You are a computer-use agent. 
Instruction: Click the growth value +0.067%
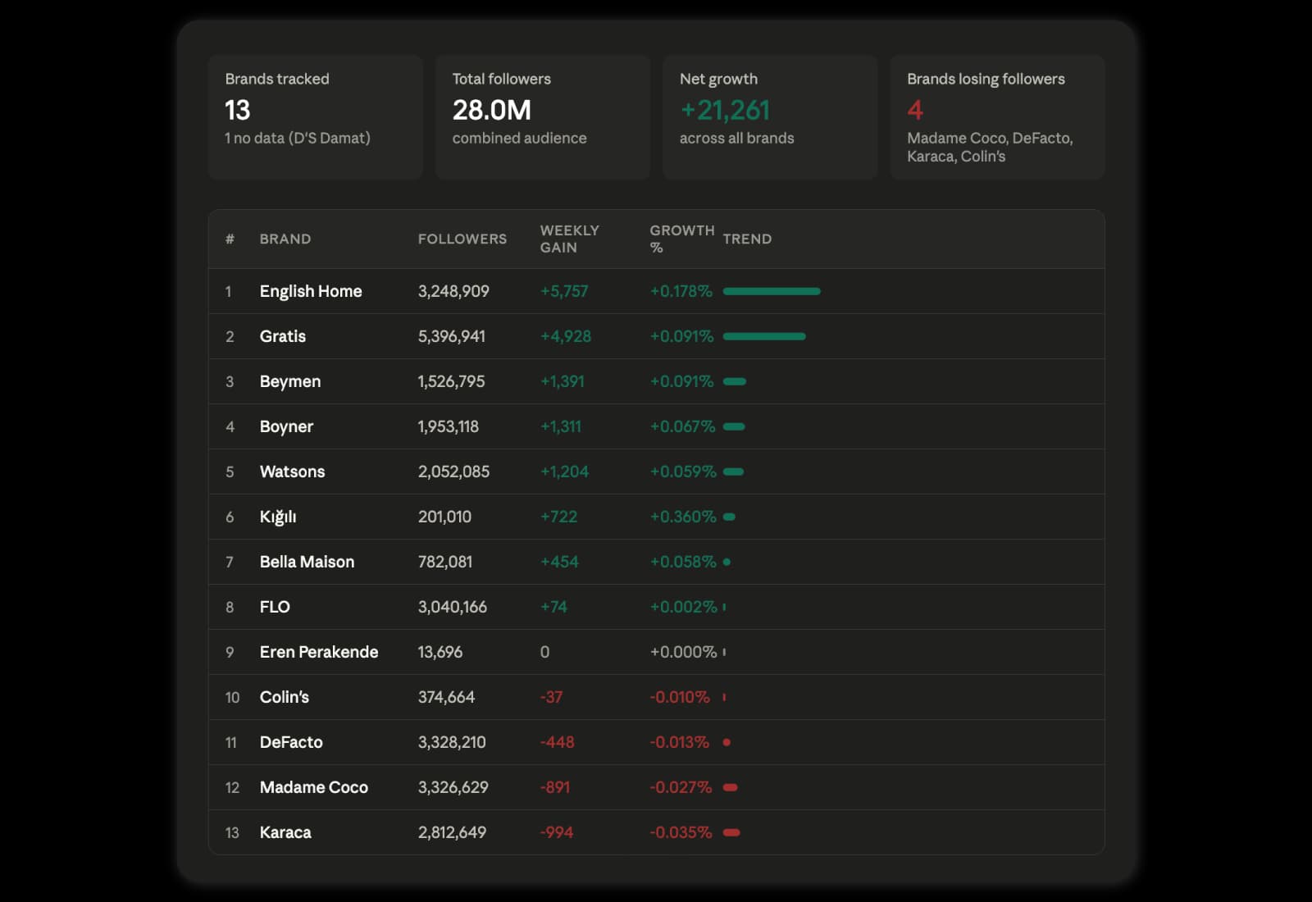(682, 426)
